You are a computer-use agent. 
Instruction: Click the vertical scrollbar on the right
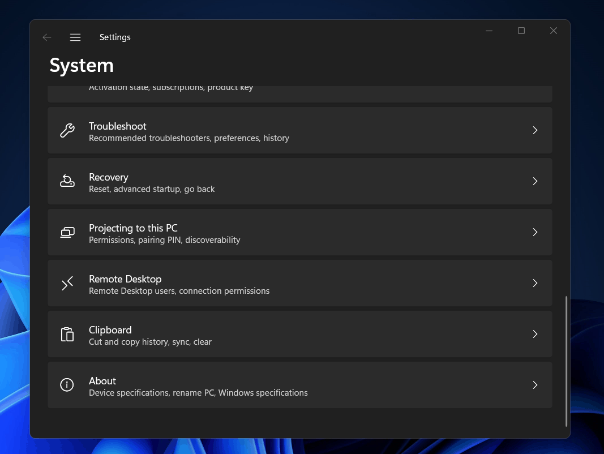click(566, 362)
